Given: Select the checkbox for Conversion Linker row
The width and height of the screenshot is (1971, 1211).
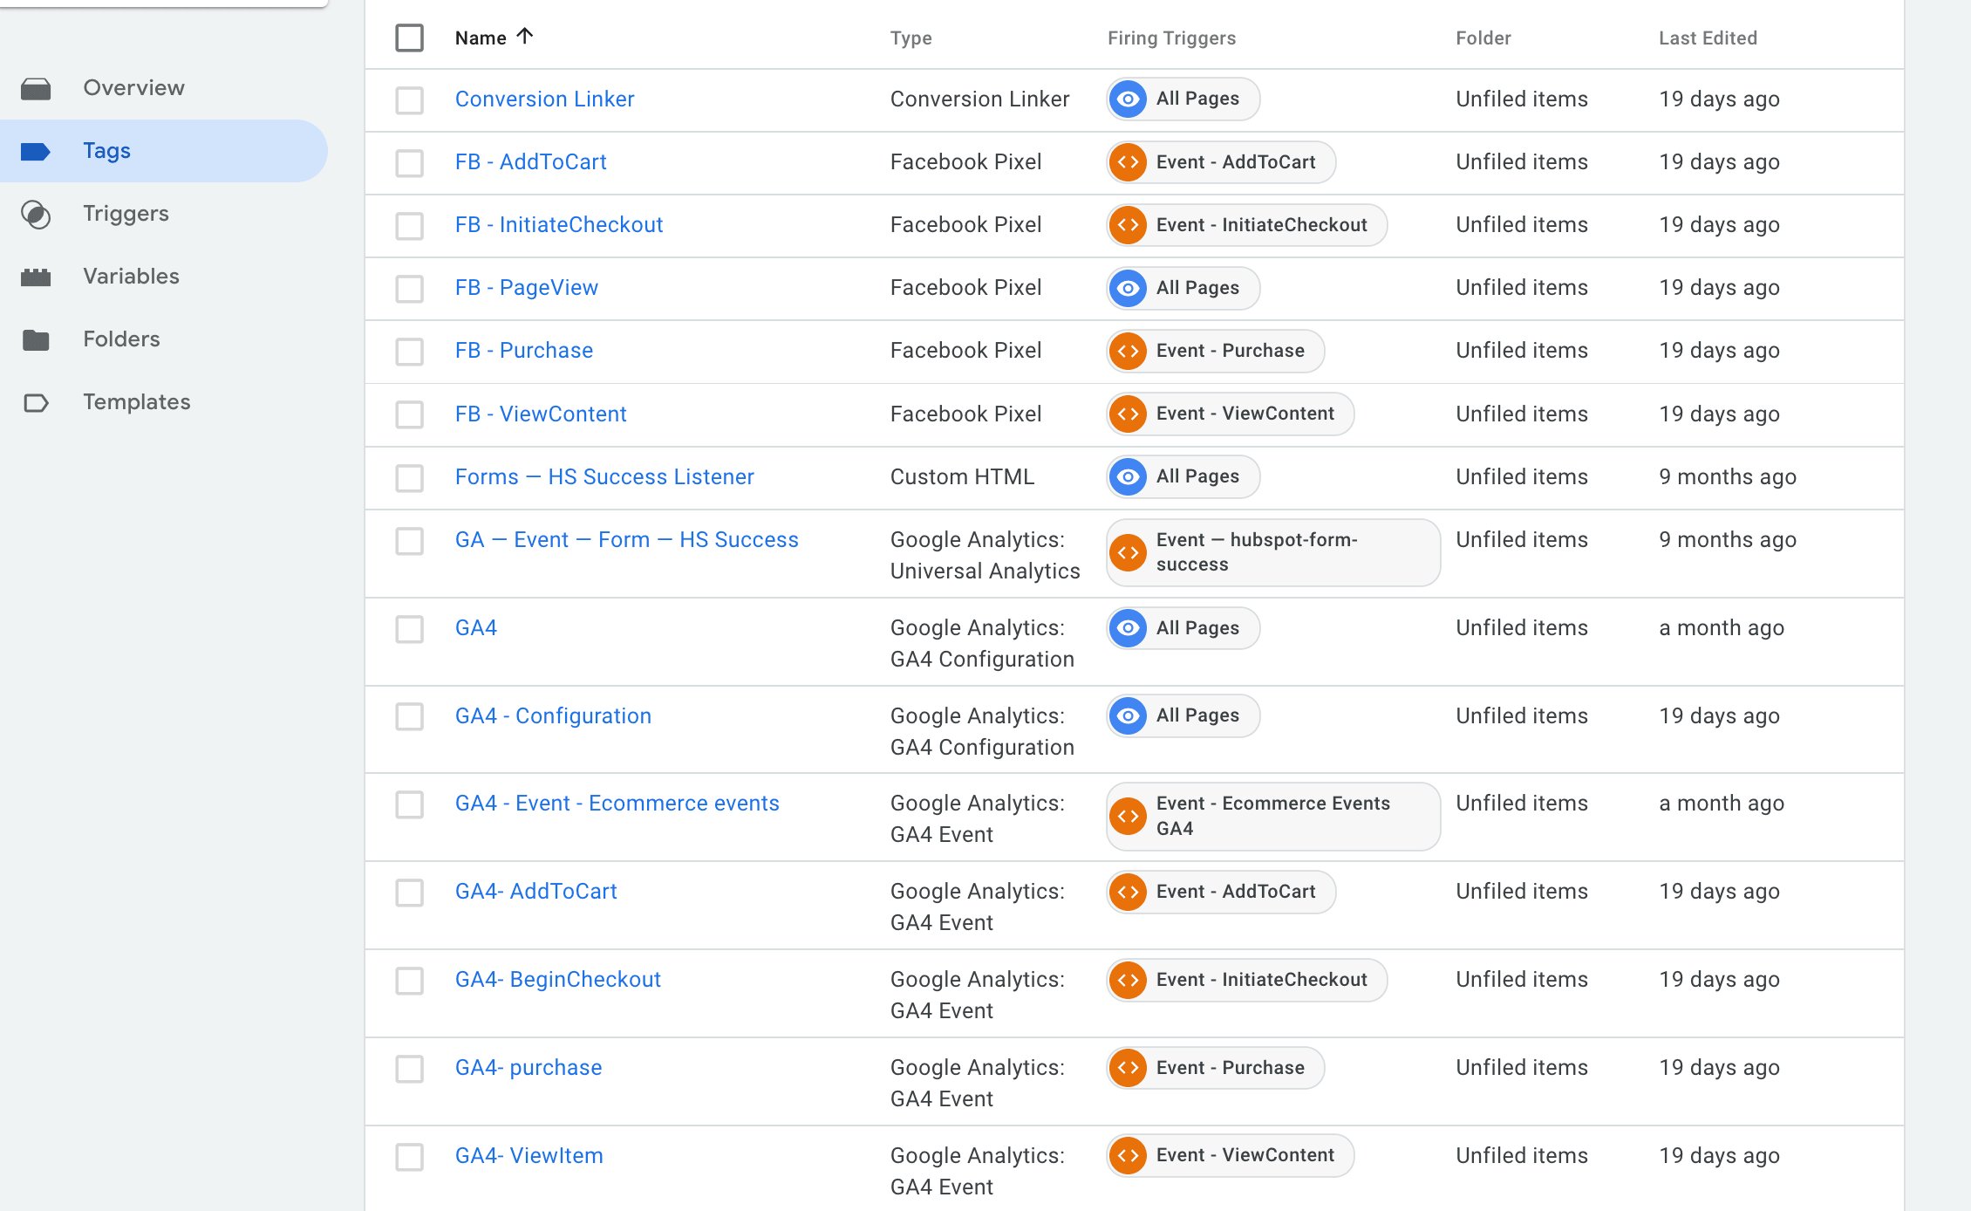Looking at the screenshot, I should point(409,100).
